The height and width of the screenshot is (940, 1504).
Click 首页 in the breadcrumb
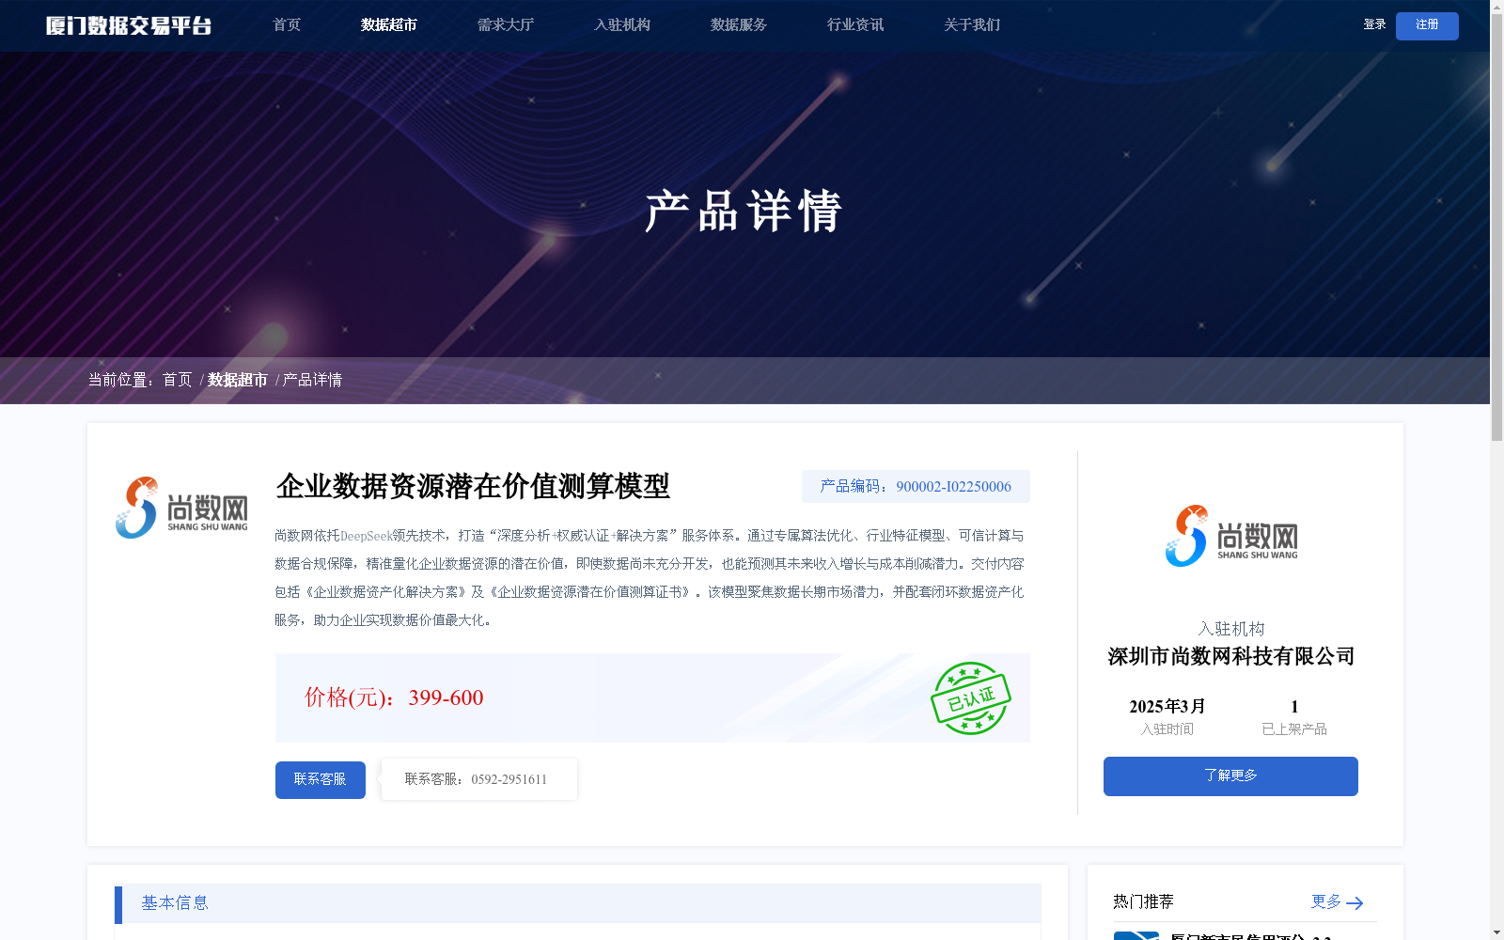click(x=177, y=380)
